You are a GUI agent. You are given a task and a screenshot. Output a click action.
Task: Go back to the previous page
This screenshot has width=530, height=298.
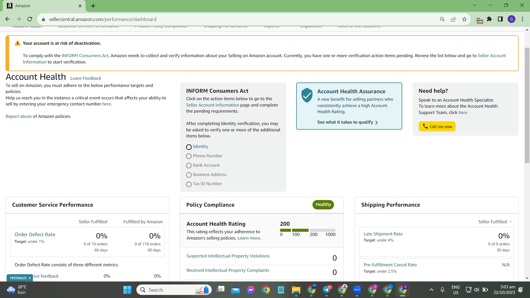[x=8, y=19]
